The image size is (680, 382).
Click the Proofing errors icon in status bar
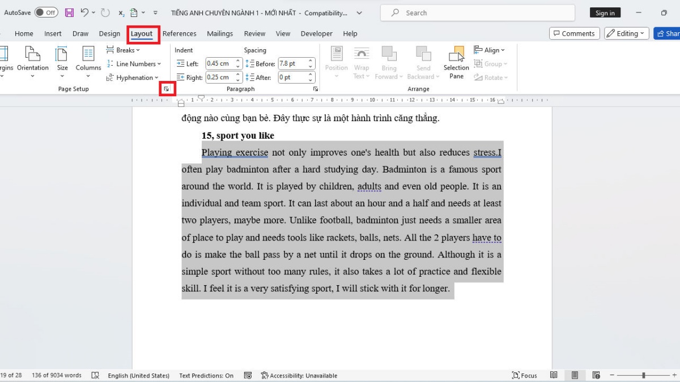pos(95,375)
